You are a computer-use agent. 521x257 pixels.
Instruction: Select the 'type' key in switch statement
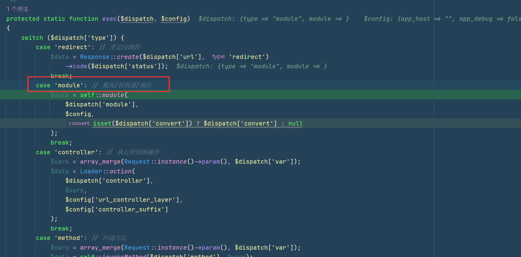coord(98,38)
